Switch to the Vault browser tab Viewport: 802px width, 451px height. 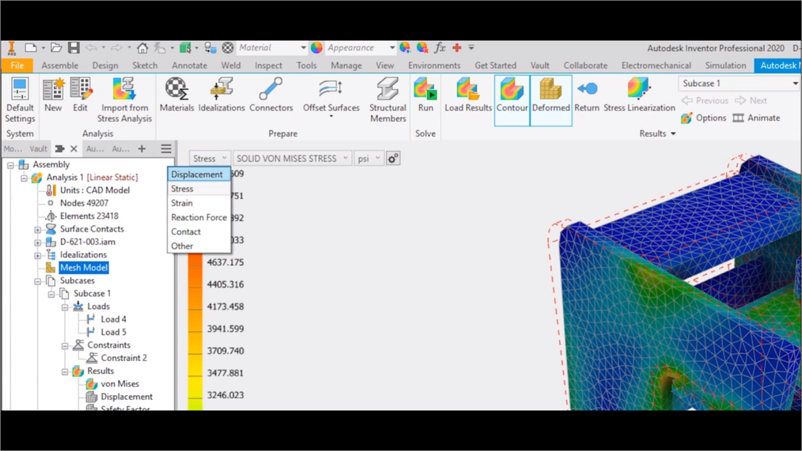pyautogui.click(x=39, y=149)
